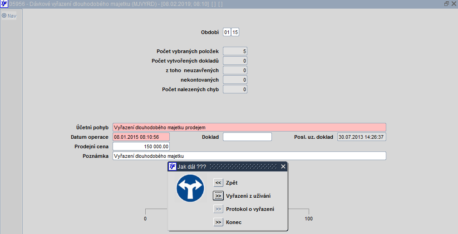Click the Účetní pohyb field
This screenshot has width=458, height=234.
(250, 127)
